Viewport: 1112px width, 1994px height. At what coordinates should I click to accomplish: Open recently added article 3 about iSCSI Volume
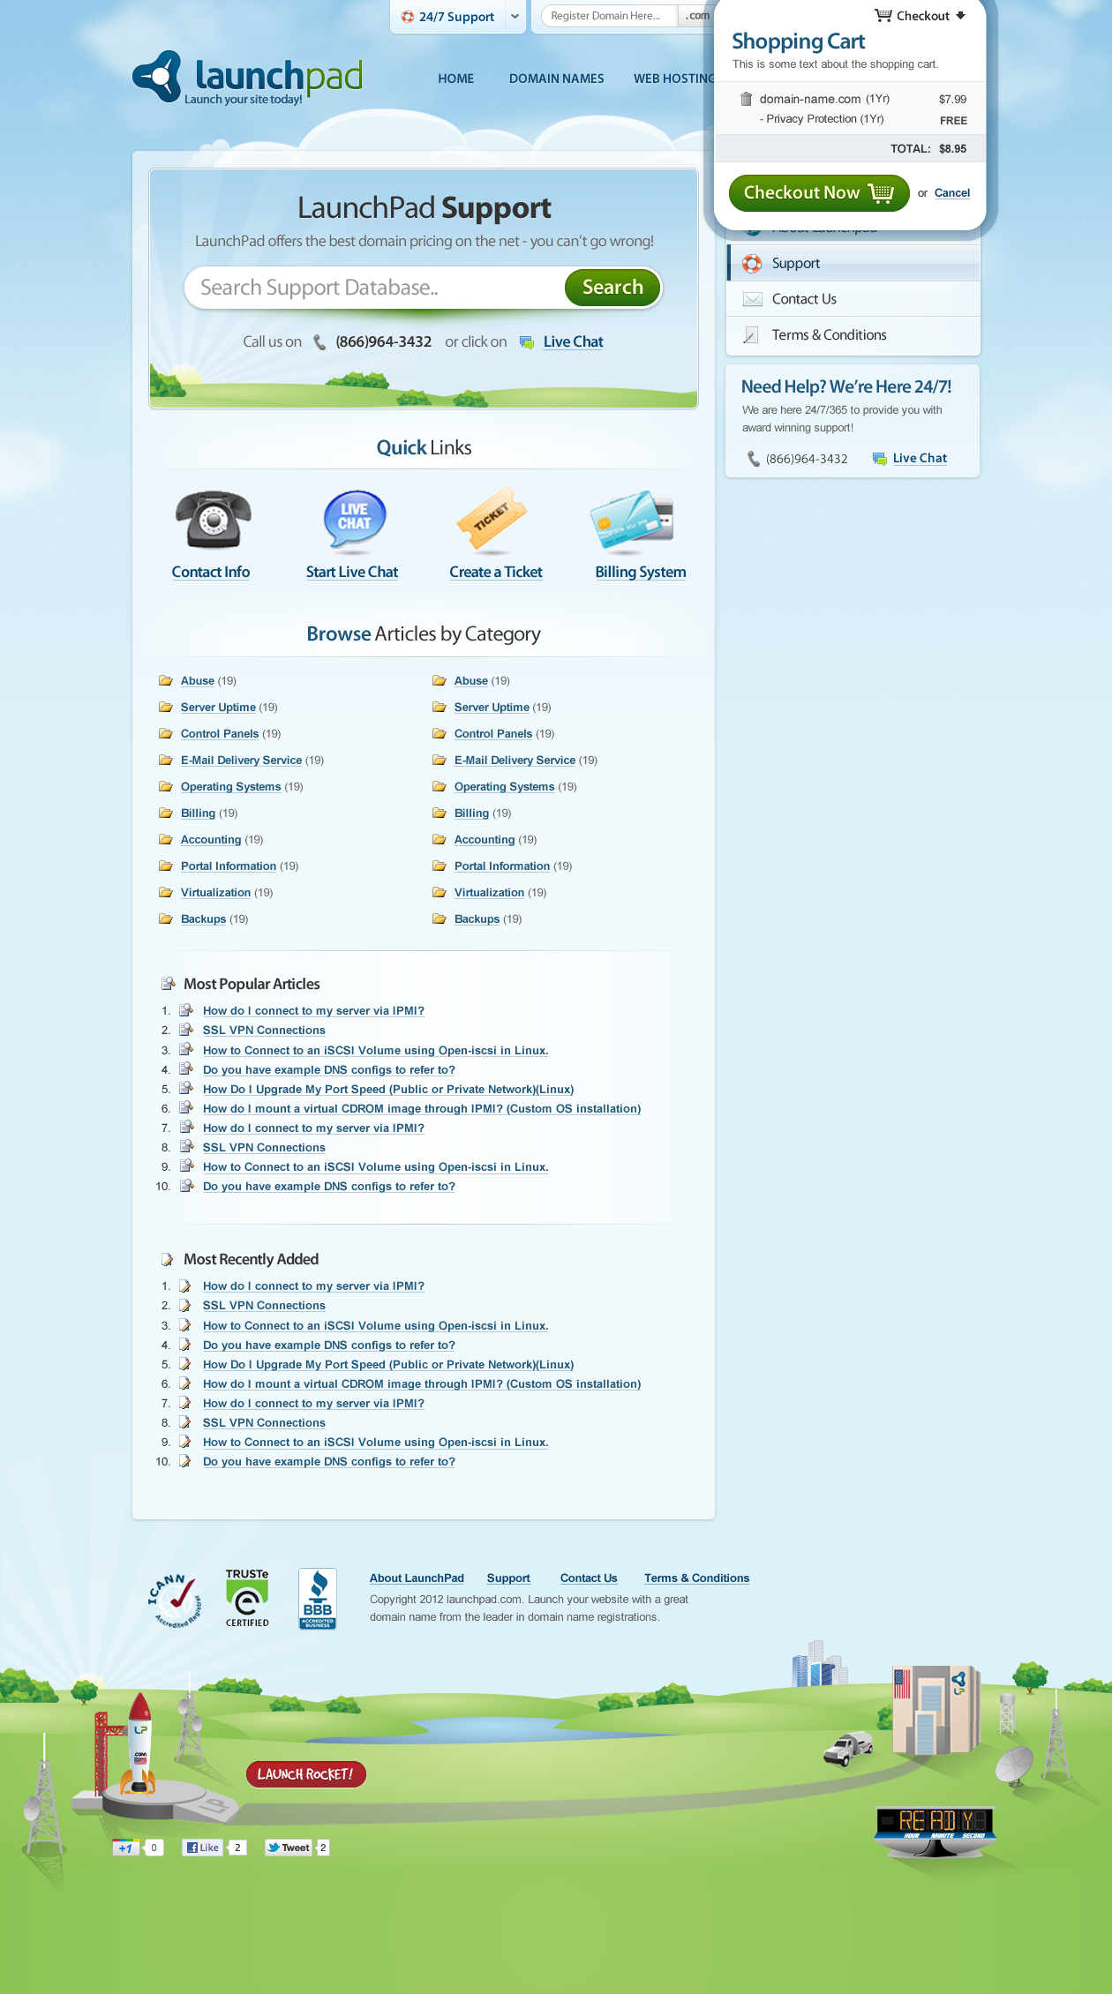pyautogui.click(x=375, y=1326)
